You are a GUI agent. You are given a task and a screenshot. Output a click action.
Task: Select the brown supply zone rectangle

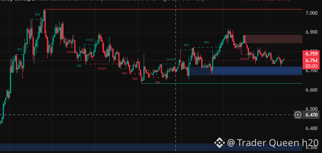pos(274,39)
